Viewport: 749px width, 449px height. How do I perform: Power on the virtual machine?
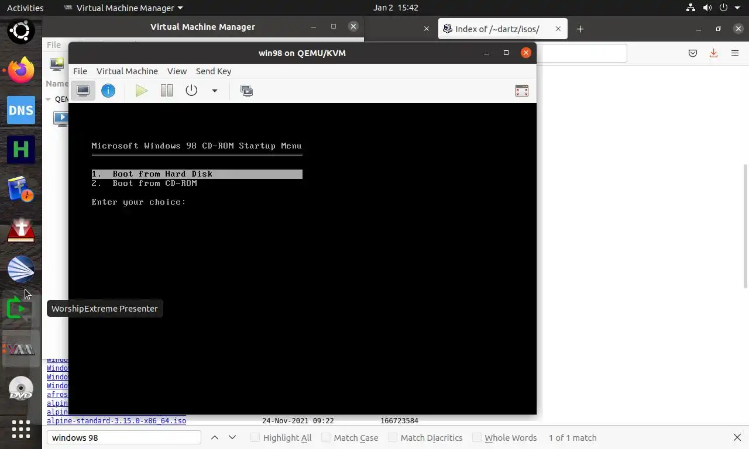click(x=141, y=91)
